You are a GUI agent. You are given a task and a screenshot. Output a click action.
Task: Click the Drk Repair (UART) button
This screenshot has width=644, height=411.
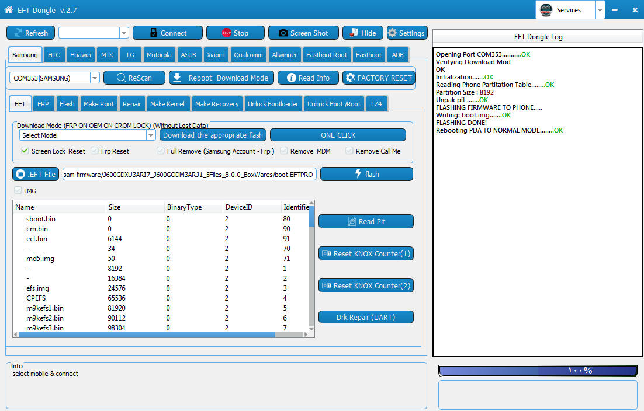click(366, 317)
